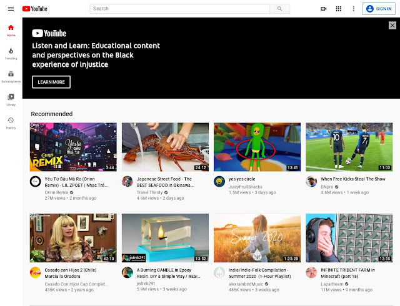Screen dimensions: 400x306
Task: Click the DNpro channel name
Action: click(327, 187)
